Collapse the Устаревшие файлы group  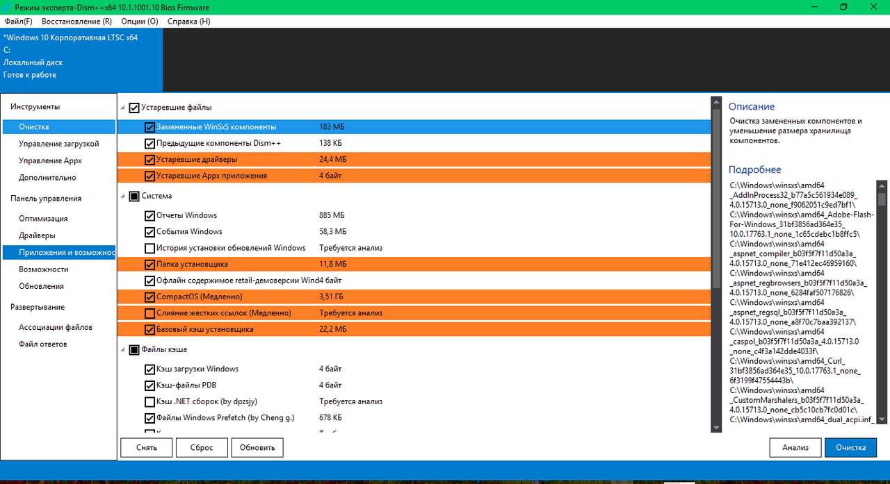click(124, 108)
